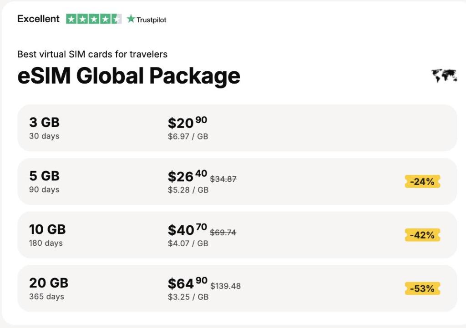Click the -24% discount badge
This screenshot has width=466, height=328.
pos(422,182)
